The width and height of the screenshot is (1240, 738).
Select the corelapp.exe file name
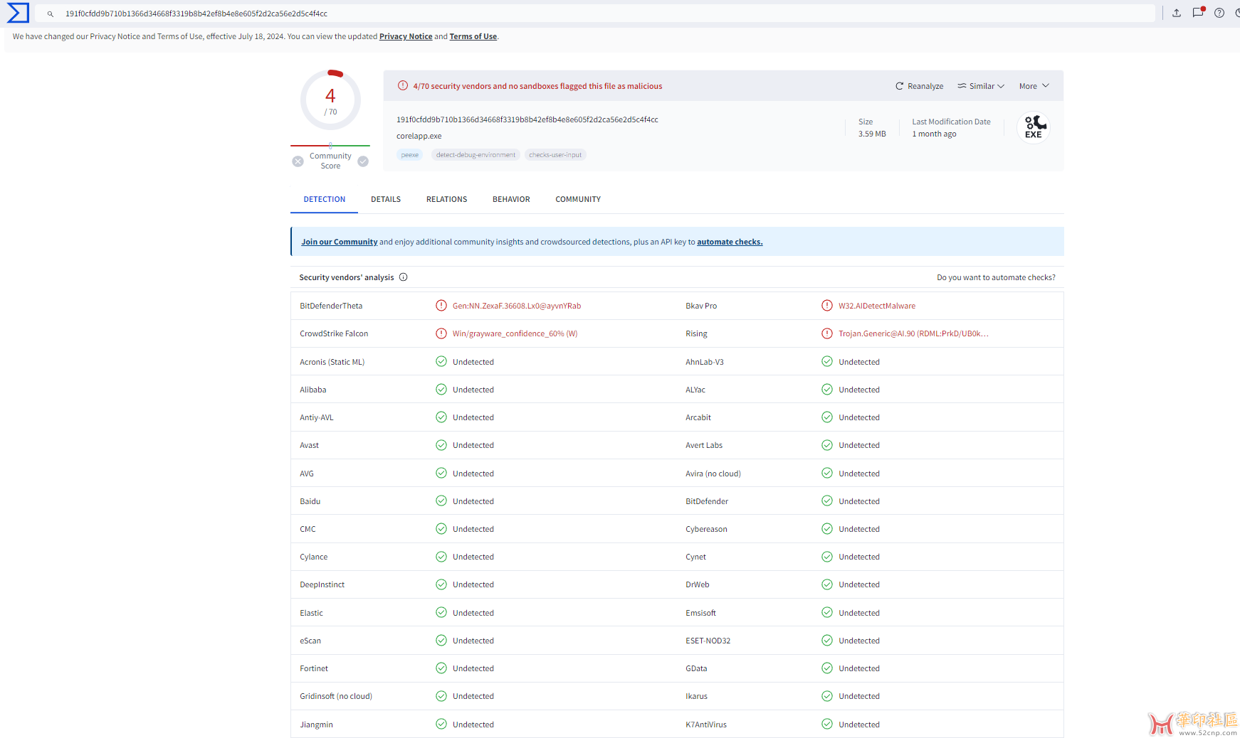(419, 136)
